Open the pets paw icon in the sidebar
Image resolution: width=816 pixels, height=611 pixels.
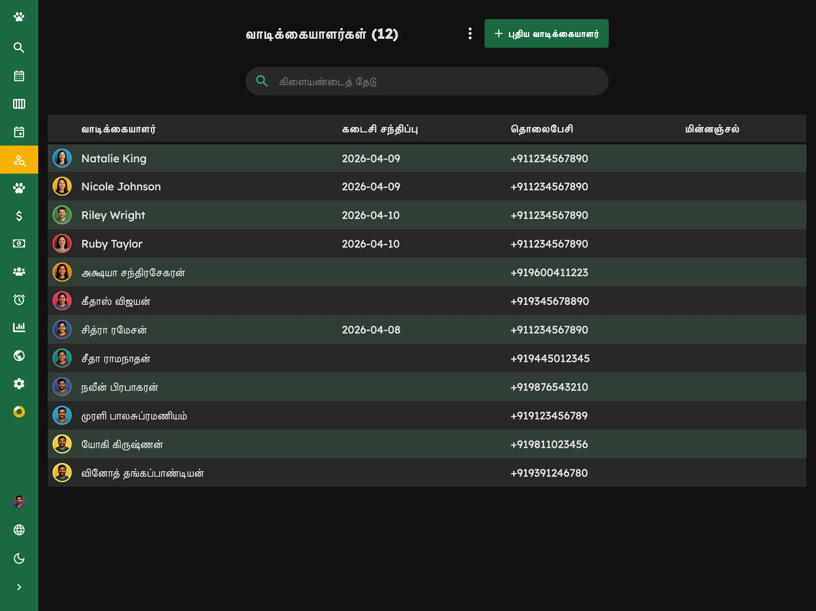[19, 188]
